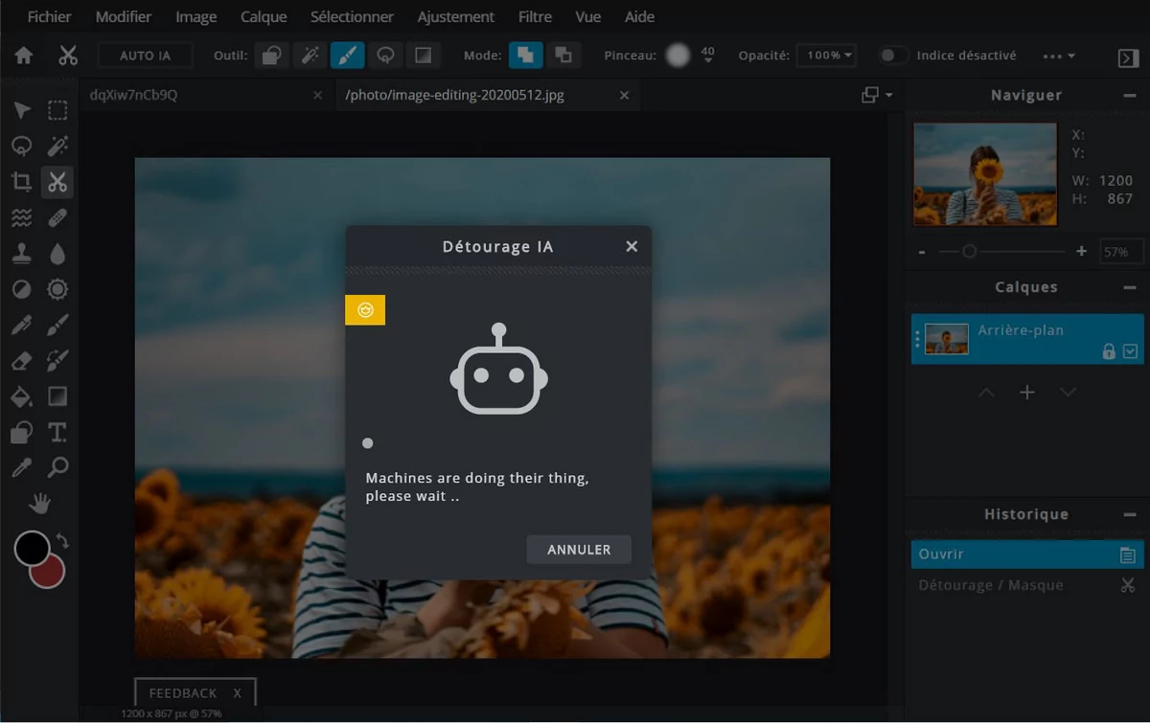Open the Pinceau brush preview picker
Viewport: 1150px width, 723px height.
tap(678, 56)
